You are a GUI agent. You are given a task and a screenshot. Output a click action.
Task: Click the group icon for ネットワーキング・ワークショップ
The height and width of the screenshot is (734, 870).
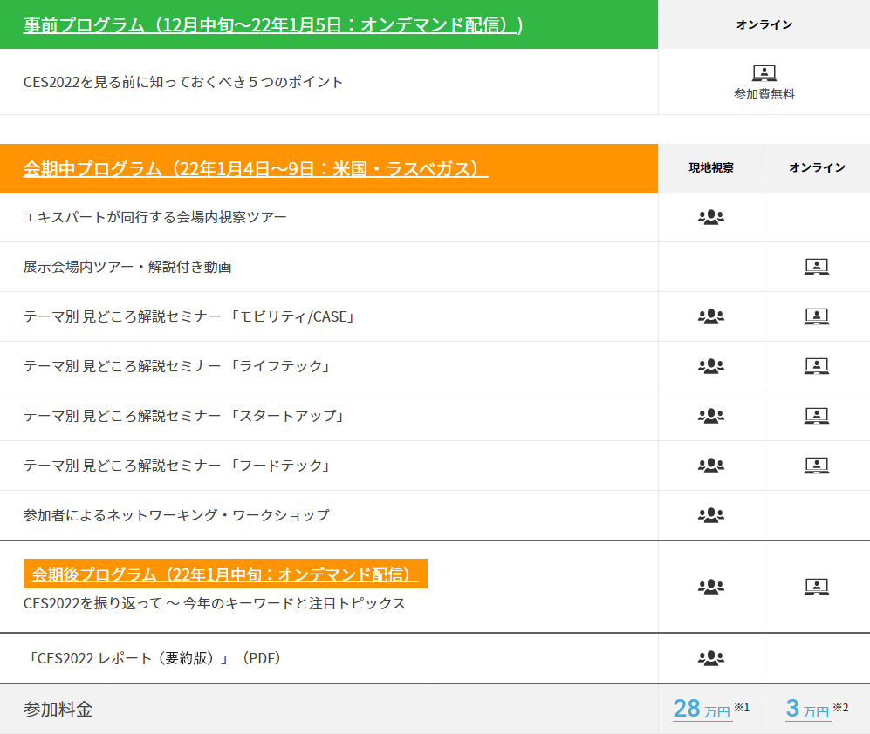pyautogui.click(x=711, y=515)
